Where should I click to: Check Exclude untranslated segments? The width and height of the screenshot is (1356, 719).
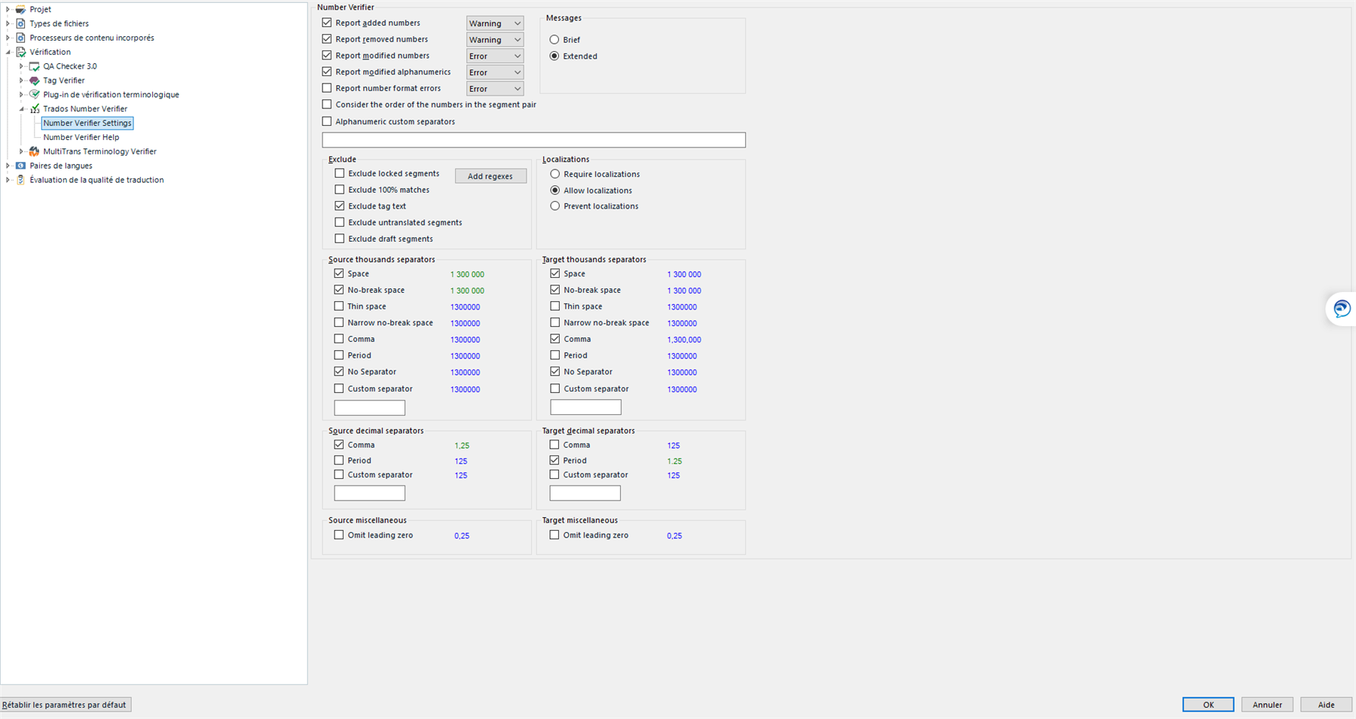click(x=340, y=222)
